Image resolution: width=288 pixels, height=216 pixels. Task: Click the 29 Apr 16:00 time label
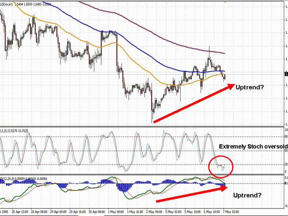(77, 212)
